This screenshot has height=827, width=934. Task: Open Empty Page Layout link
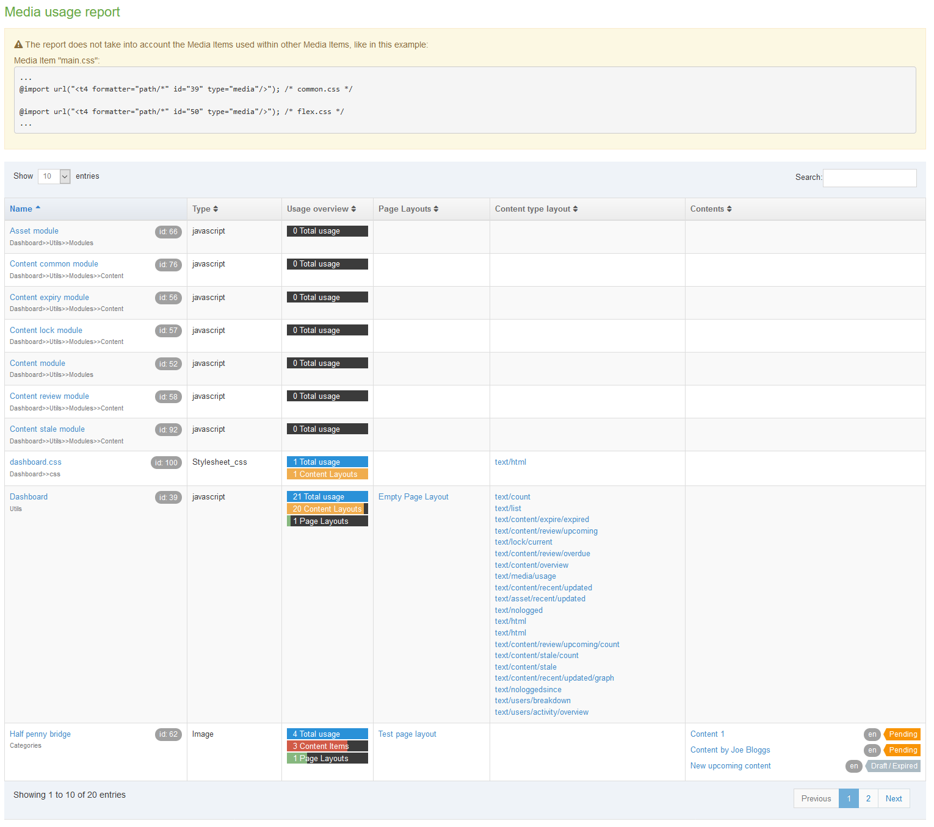coord(413,497)
